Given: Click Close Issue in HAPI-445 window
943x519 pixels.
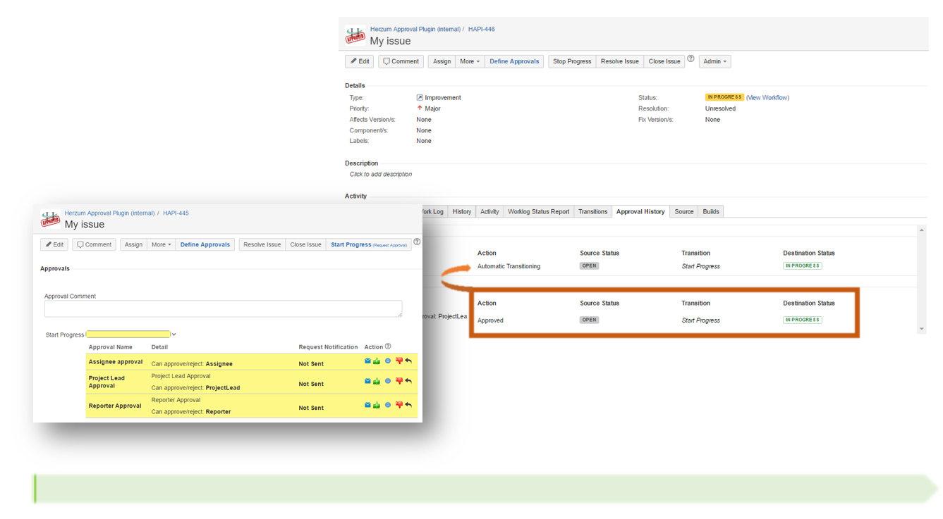Looking at the screenshot, I should (x=305, y=244).
